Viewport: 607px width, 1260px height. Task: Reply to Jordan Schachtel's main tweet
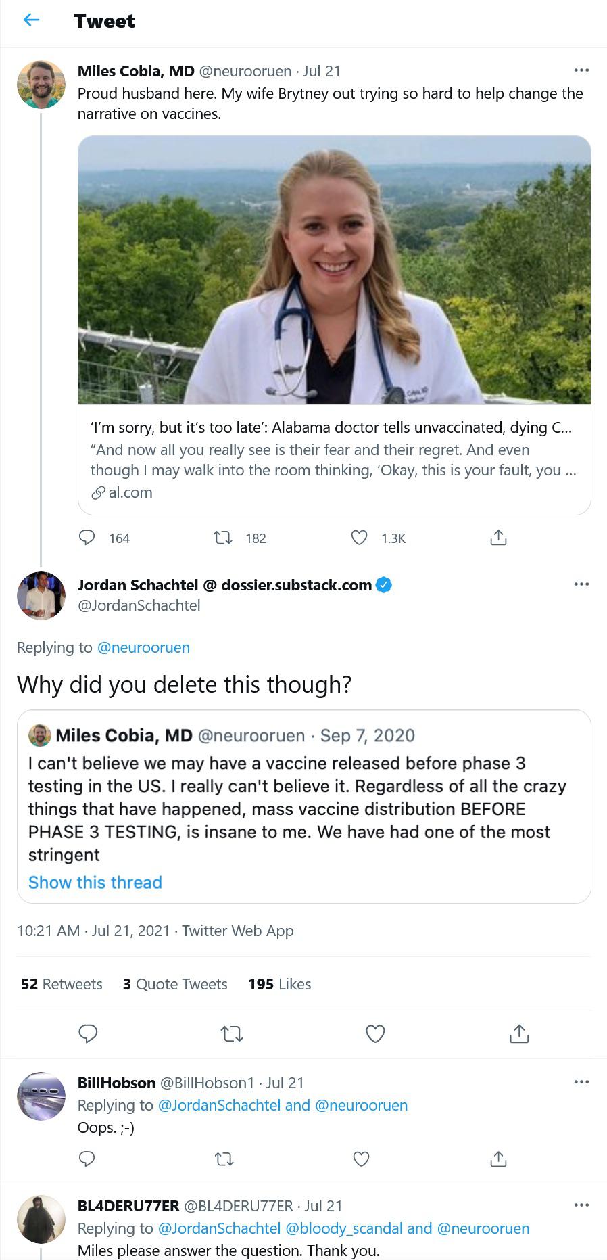[89, 1033]
